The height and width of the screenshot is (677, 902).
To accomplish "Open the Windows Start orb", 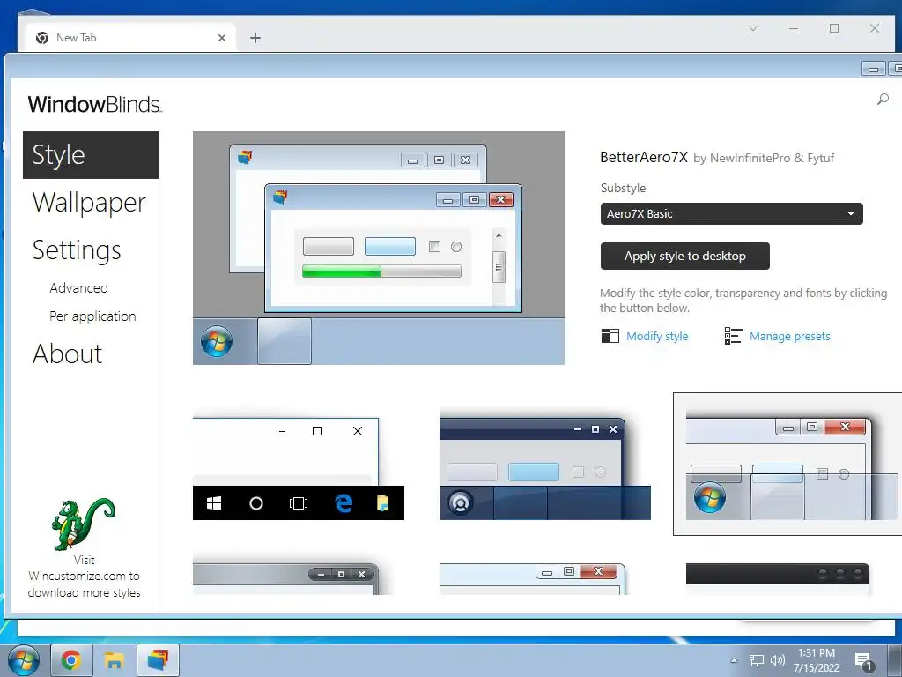I will [x=24, y=659].
